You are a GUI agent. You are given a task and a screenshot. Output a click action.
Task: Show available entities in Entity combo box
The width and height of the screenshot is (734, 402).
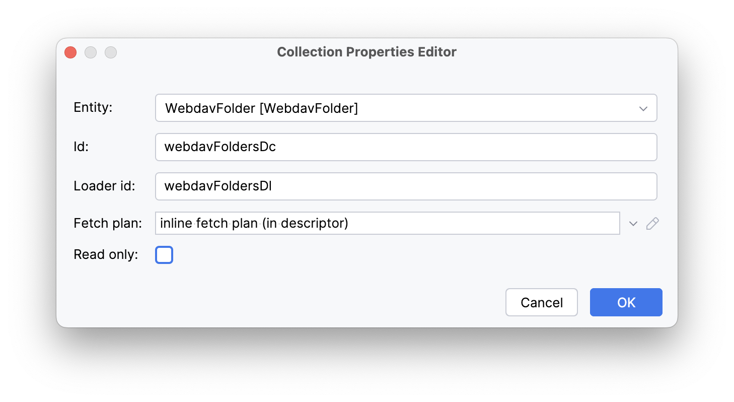tap(643, 108)
